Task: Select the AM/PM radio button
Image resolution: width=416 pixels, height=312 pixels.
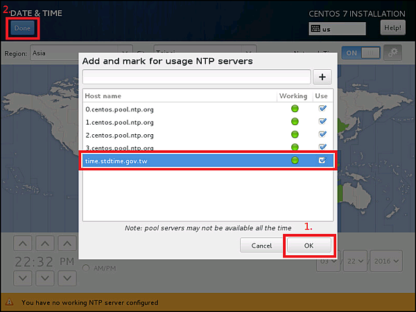Action: [x=86, y=268]
